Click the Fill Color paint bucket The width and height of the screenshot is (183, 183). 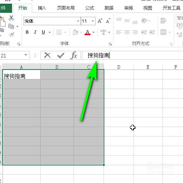click(x=75, y=32)
